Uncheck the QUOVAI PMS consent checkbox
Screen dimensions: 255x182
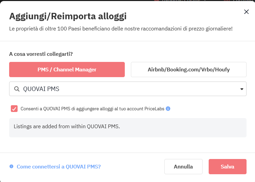pos(14,109)
